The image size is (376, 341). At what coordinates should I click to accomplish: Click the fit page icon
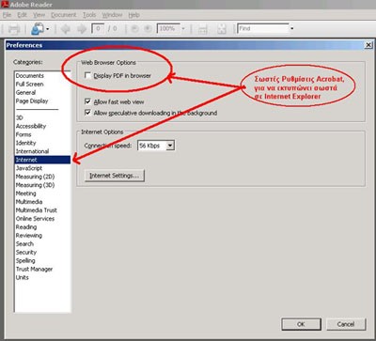tap(222, 29)
